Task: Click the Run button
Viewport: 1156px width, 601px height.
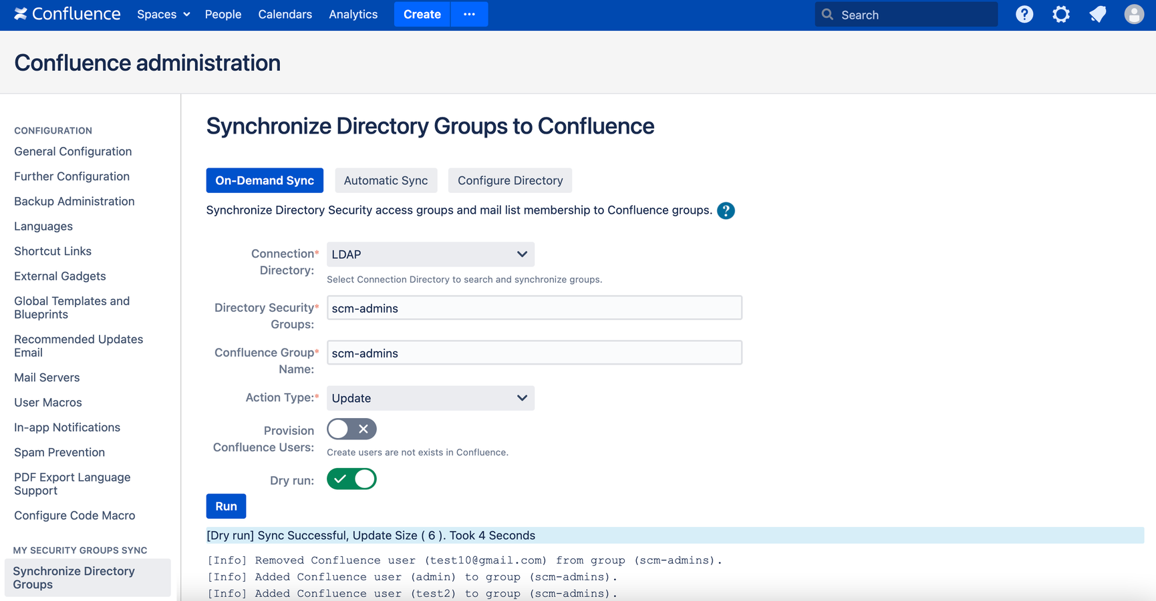Action: [226, 506]
